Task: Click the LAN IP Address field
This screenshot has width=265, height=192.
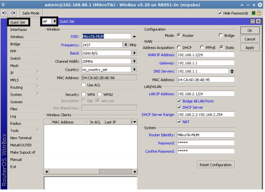Action: click(x=206, y=94)
